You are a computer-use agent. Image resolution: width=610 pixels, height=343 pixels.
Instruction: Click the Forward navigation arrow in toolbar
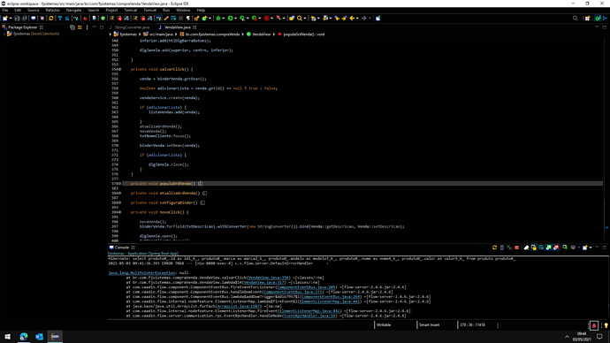(363, 18)
